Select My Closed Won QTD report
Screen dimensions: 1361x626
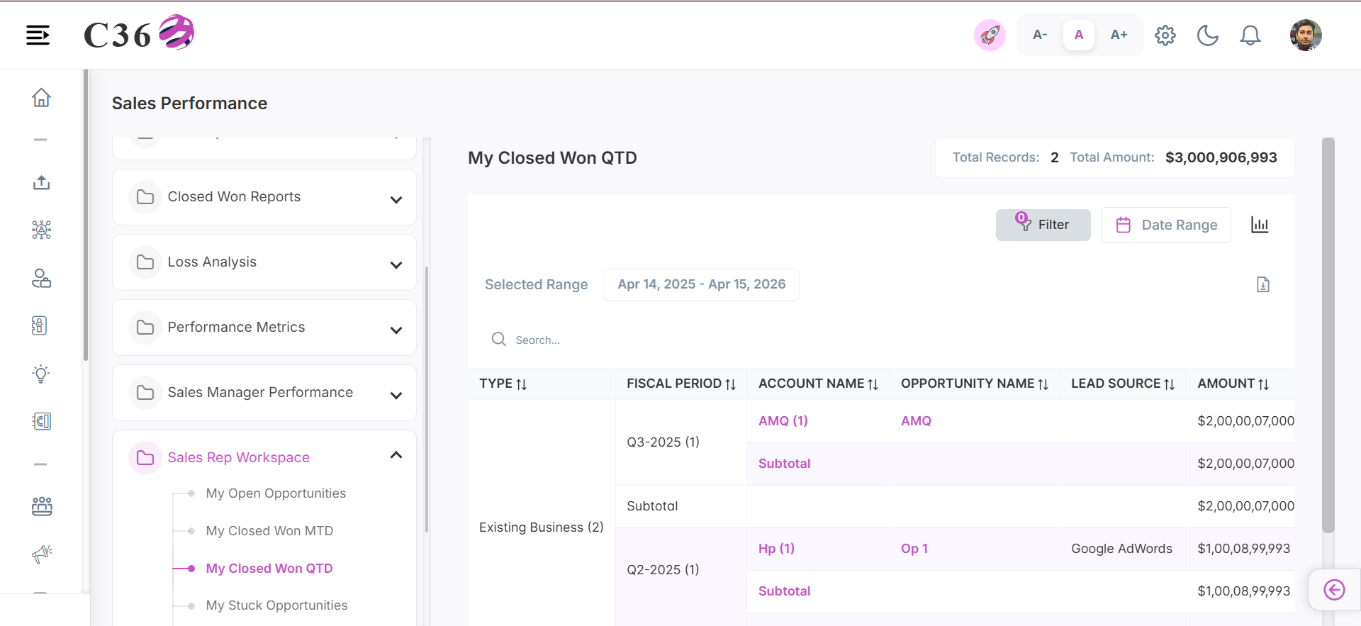(269, 569)
